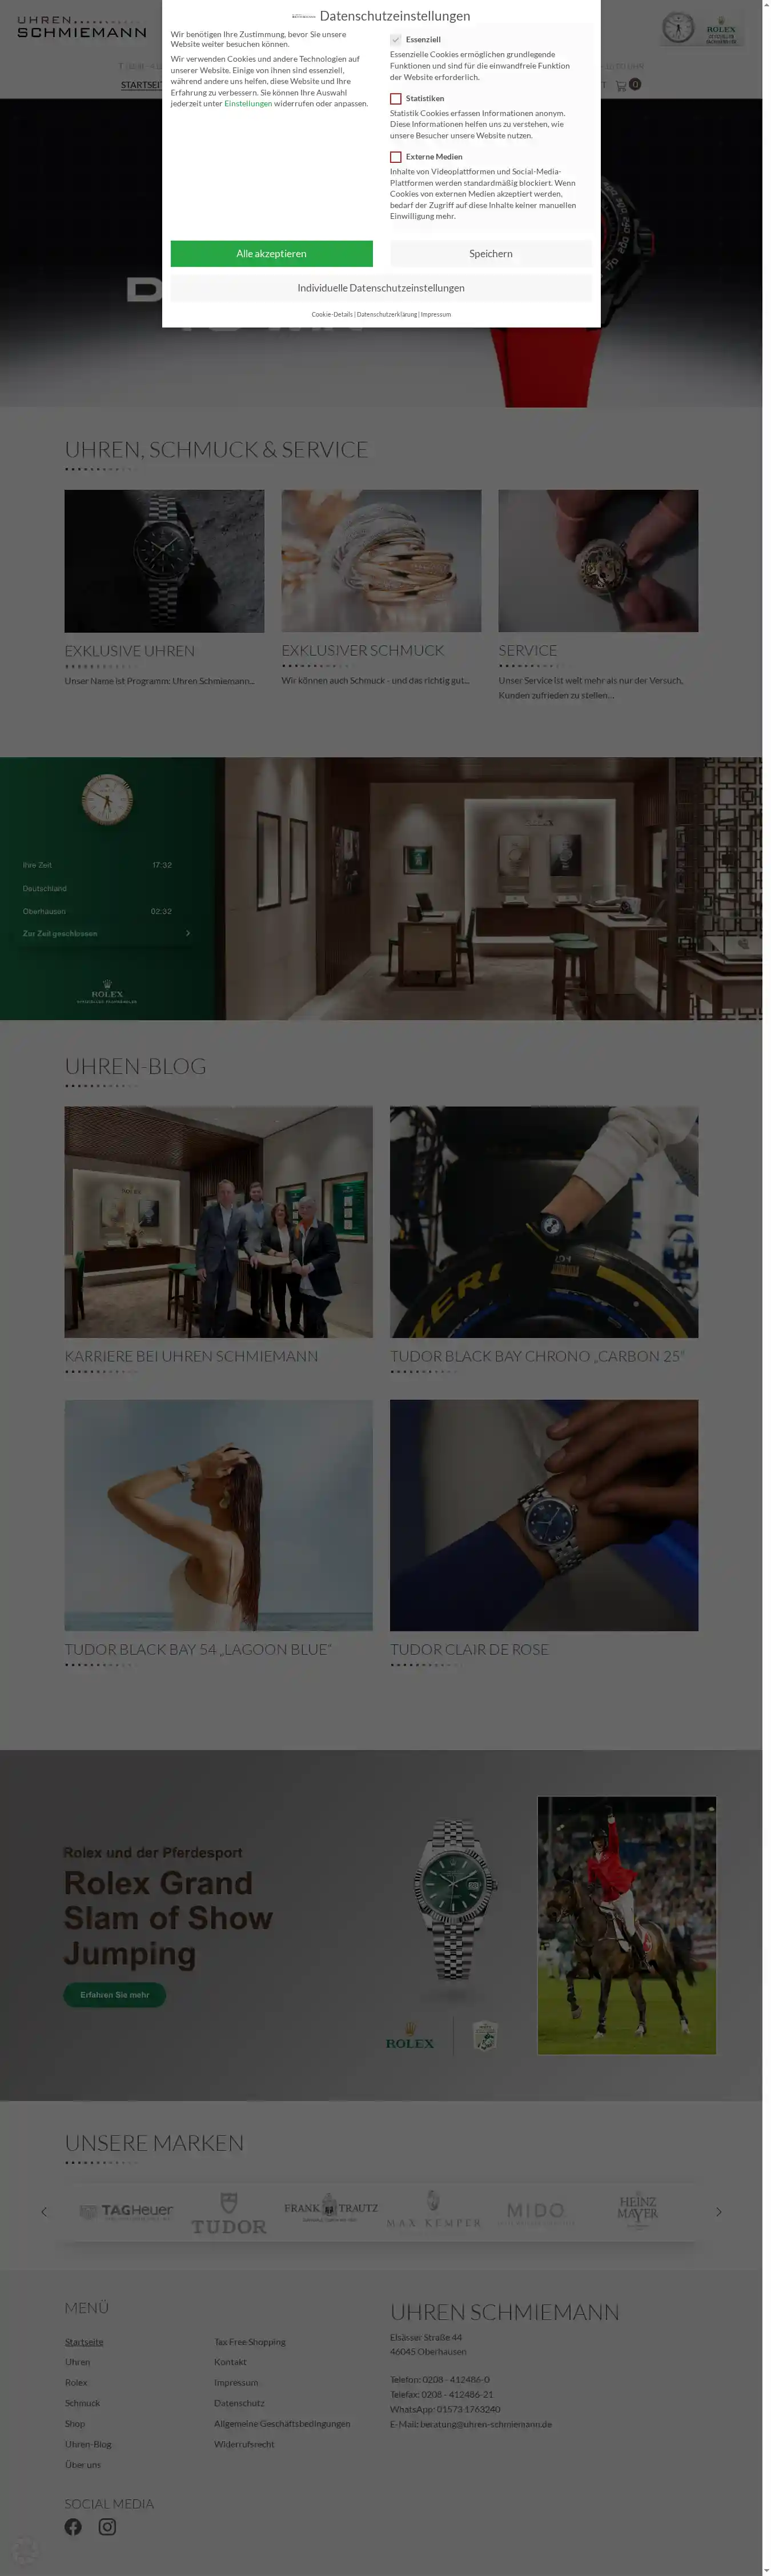The width and height of the screenshot is (771, 2576).
Task: Select the TAG Heuer brand logo
Action: click(126, 2211)
